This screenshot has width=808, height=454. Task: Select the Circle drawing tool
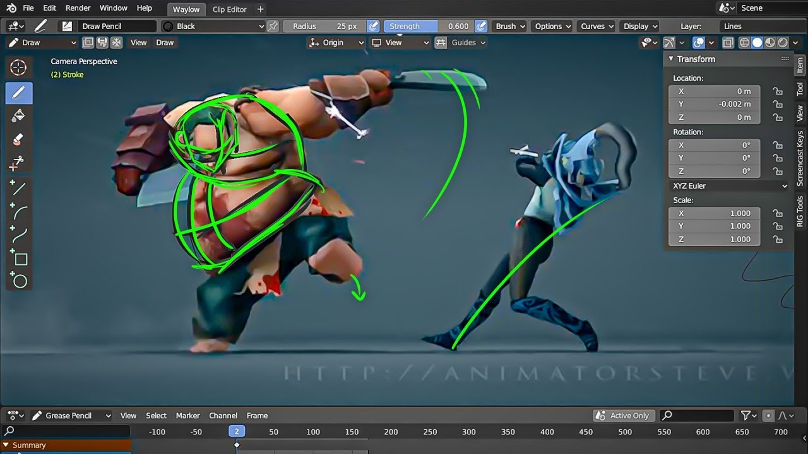coord(19,281)
